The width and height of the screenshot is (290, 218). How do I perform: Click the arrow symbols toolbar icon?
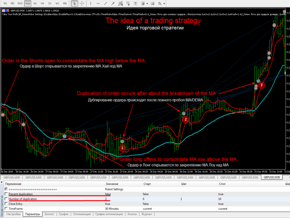[x=160, y=3]
